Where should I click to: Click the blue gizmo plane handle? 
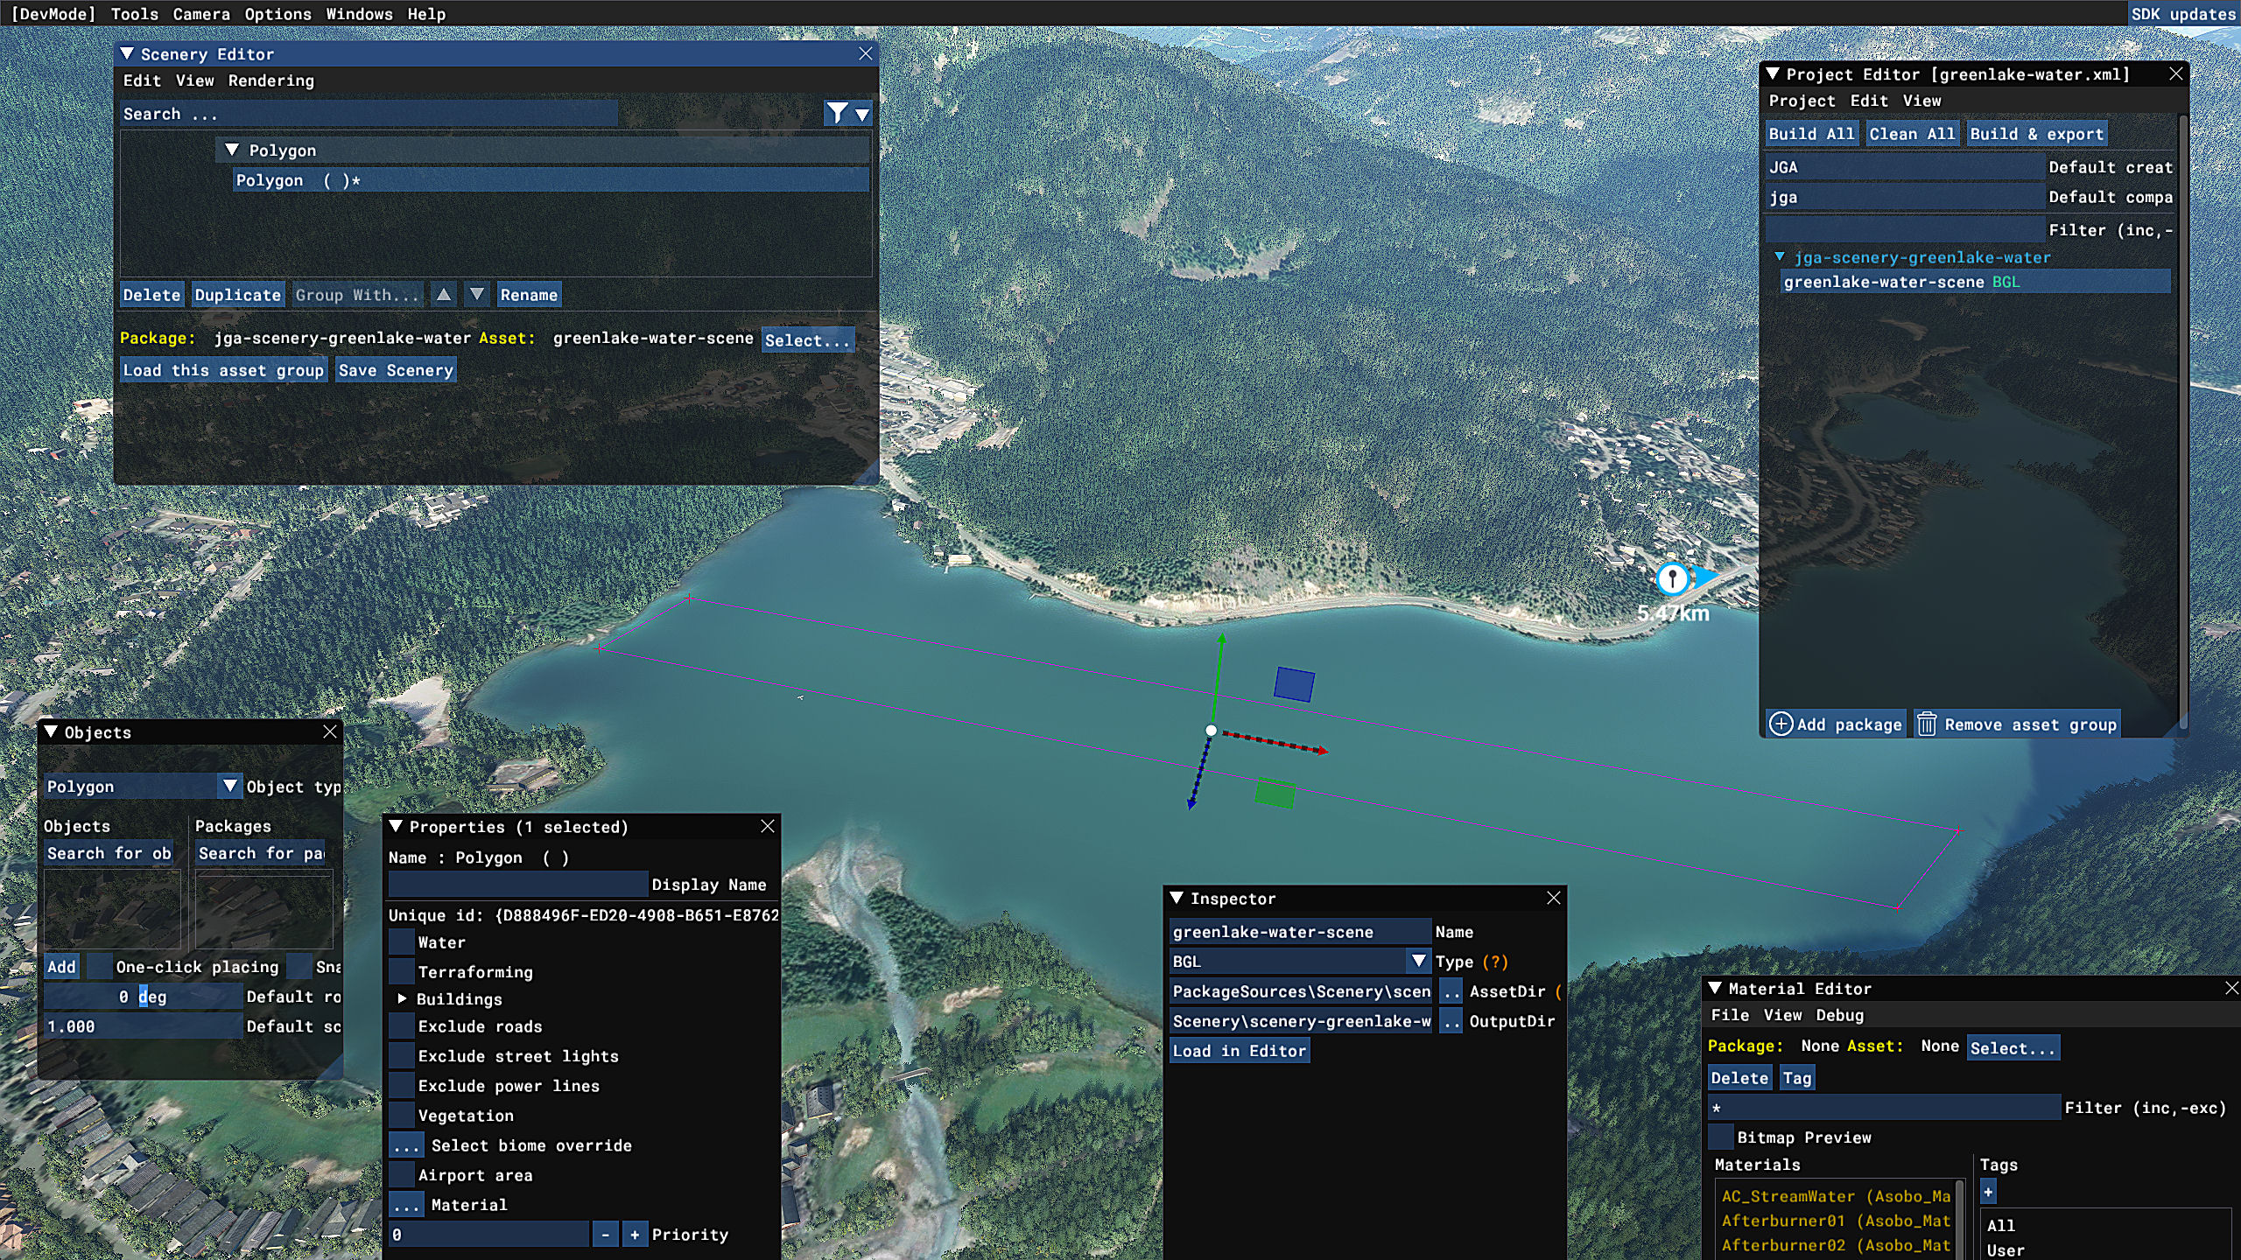coord(1294,684)
